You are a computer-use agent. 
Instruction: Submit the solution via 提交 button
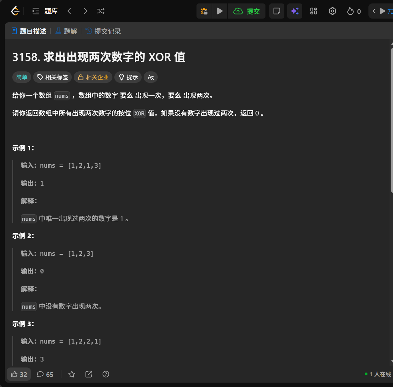[247, 11]
